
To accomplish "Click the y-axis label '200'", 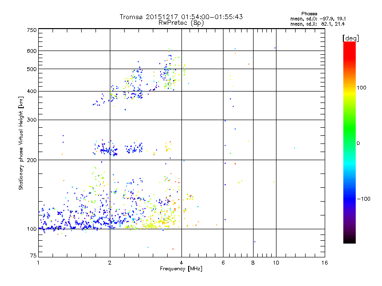I will click(32, 160).
